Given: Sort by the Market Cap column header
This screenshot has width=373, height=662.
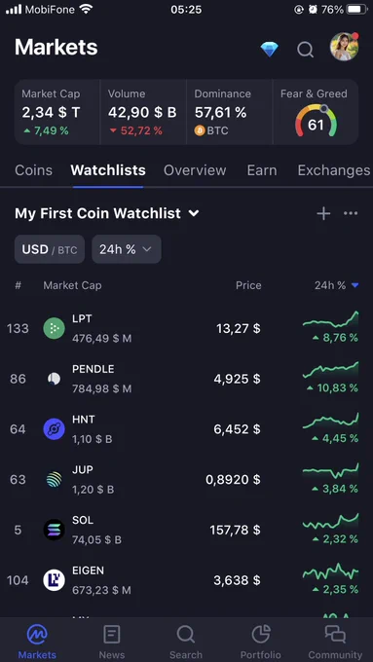Looking at the screenshot, I should click(x=72, y=285).
